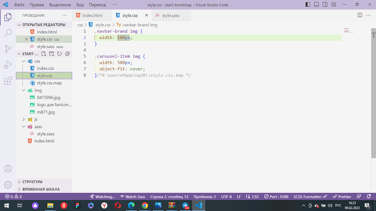Click the Accounts icon
This screenshot has height=211, width=376.
coord(8,169)
